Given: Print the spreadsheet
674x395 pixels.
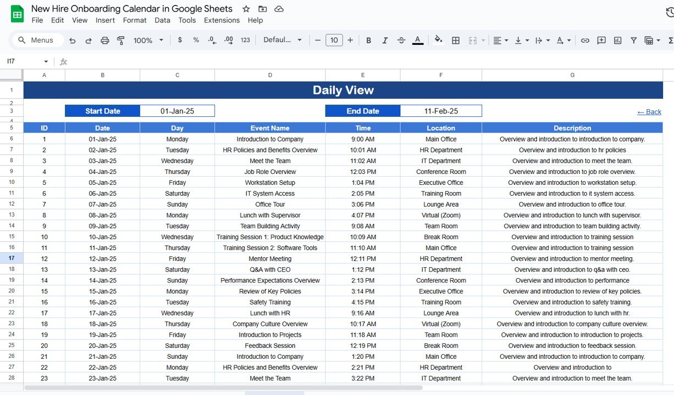Looking at the screenshot, I should click(x=105, y=41).
